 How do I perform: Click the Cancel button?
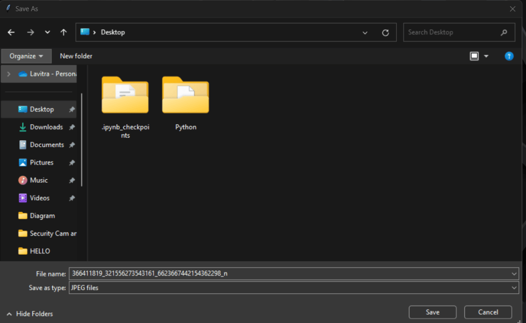tap(488, 312)
